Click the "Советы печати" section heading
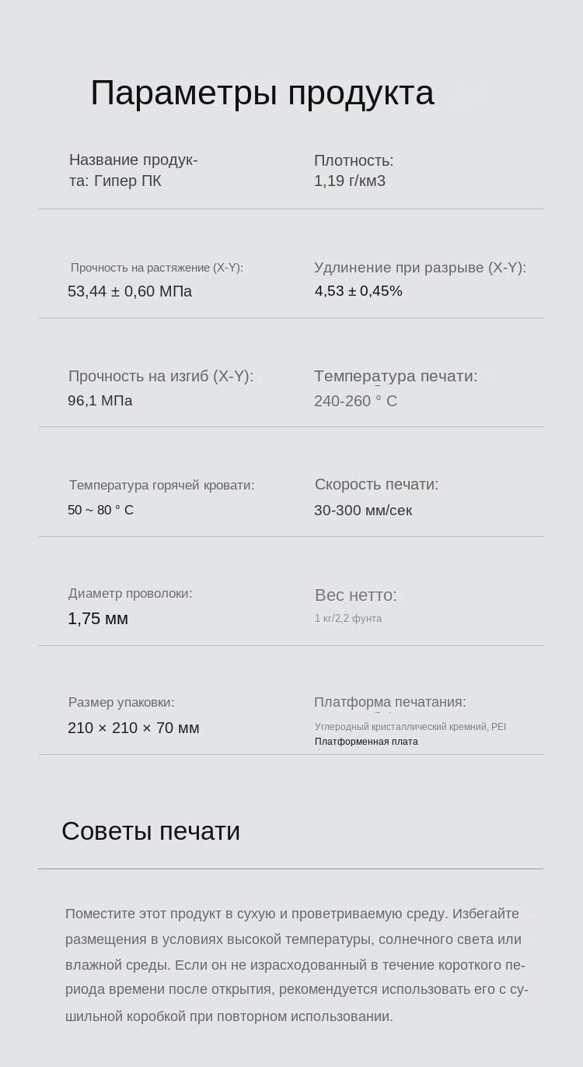 (x=151, y=831)
